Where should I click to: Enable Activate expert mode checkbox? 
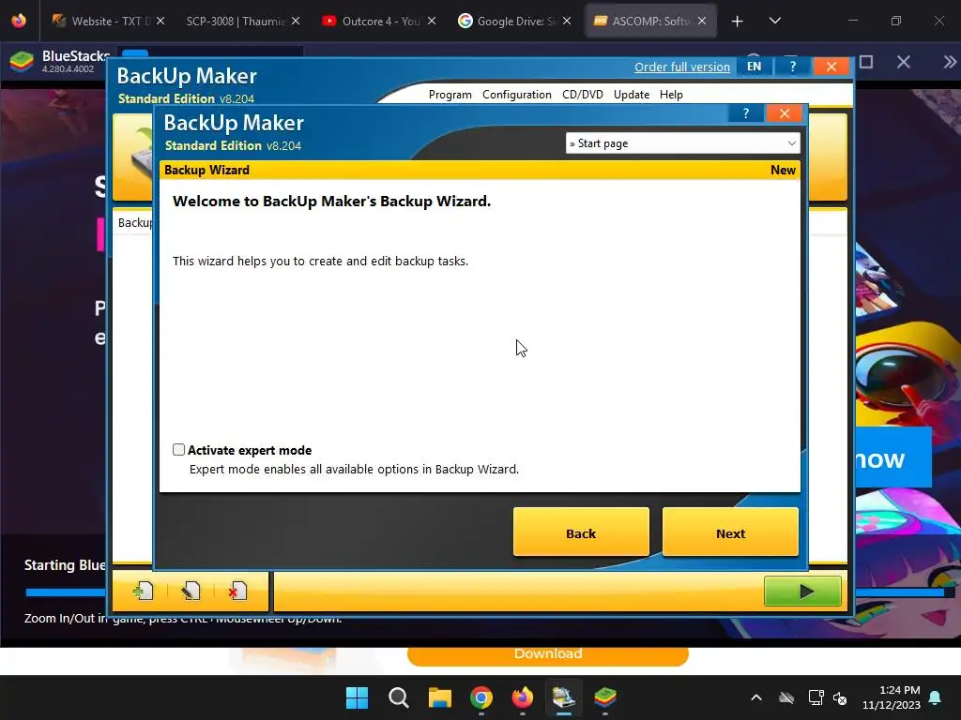[178, 449]
